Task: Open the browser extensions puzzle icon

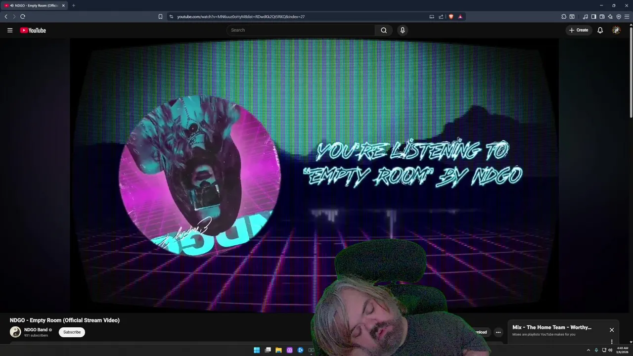Action: pos(564,16)
